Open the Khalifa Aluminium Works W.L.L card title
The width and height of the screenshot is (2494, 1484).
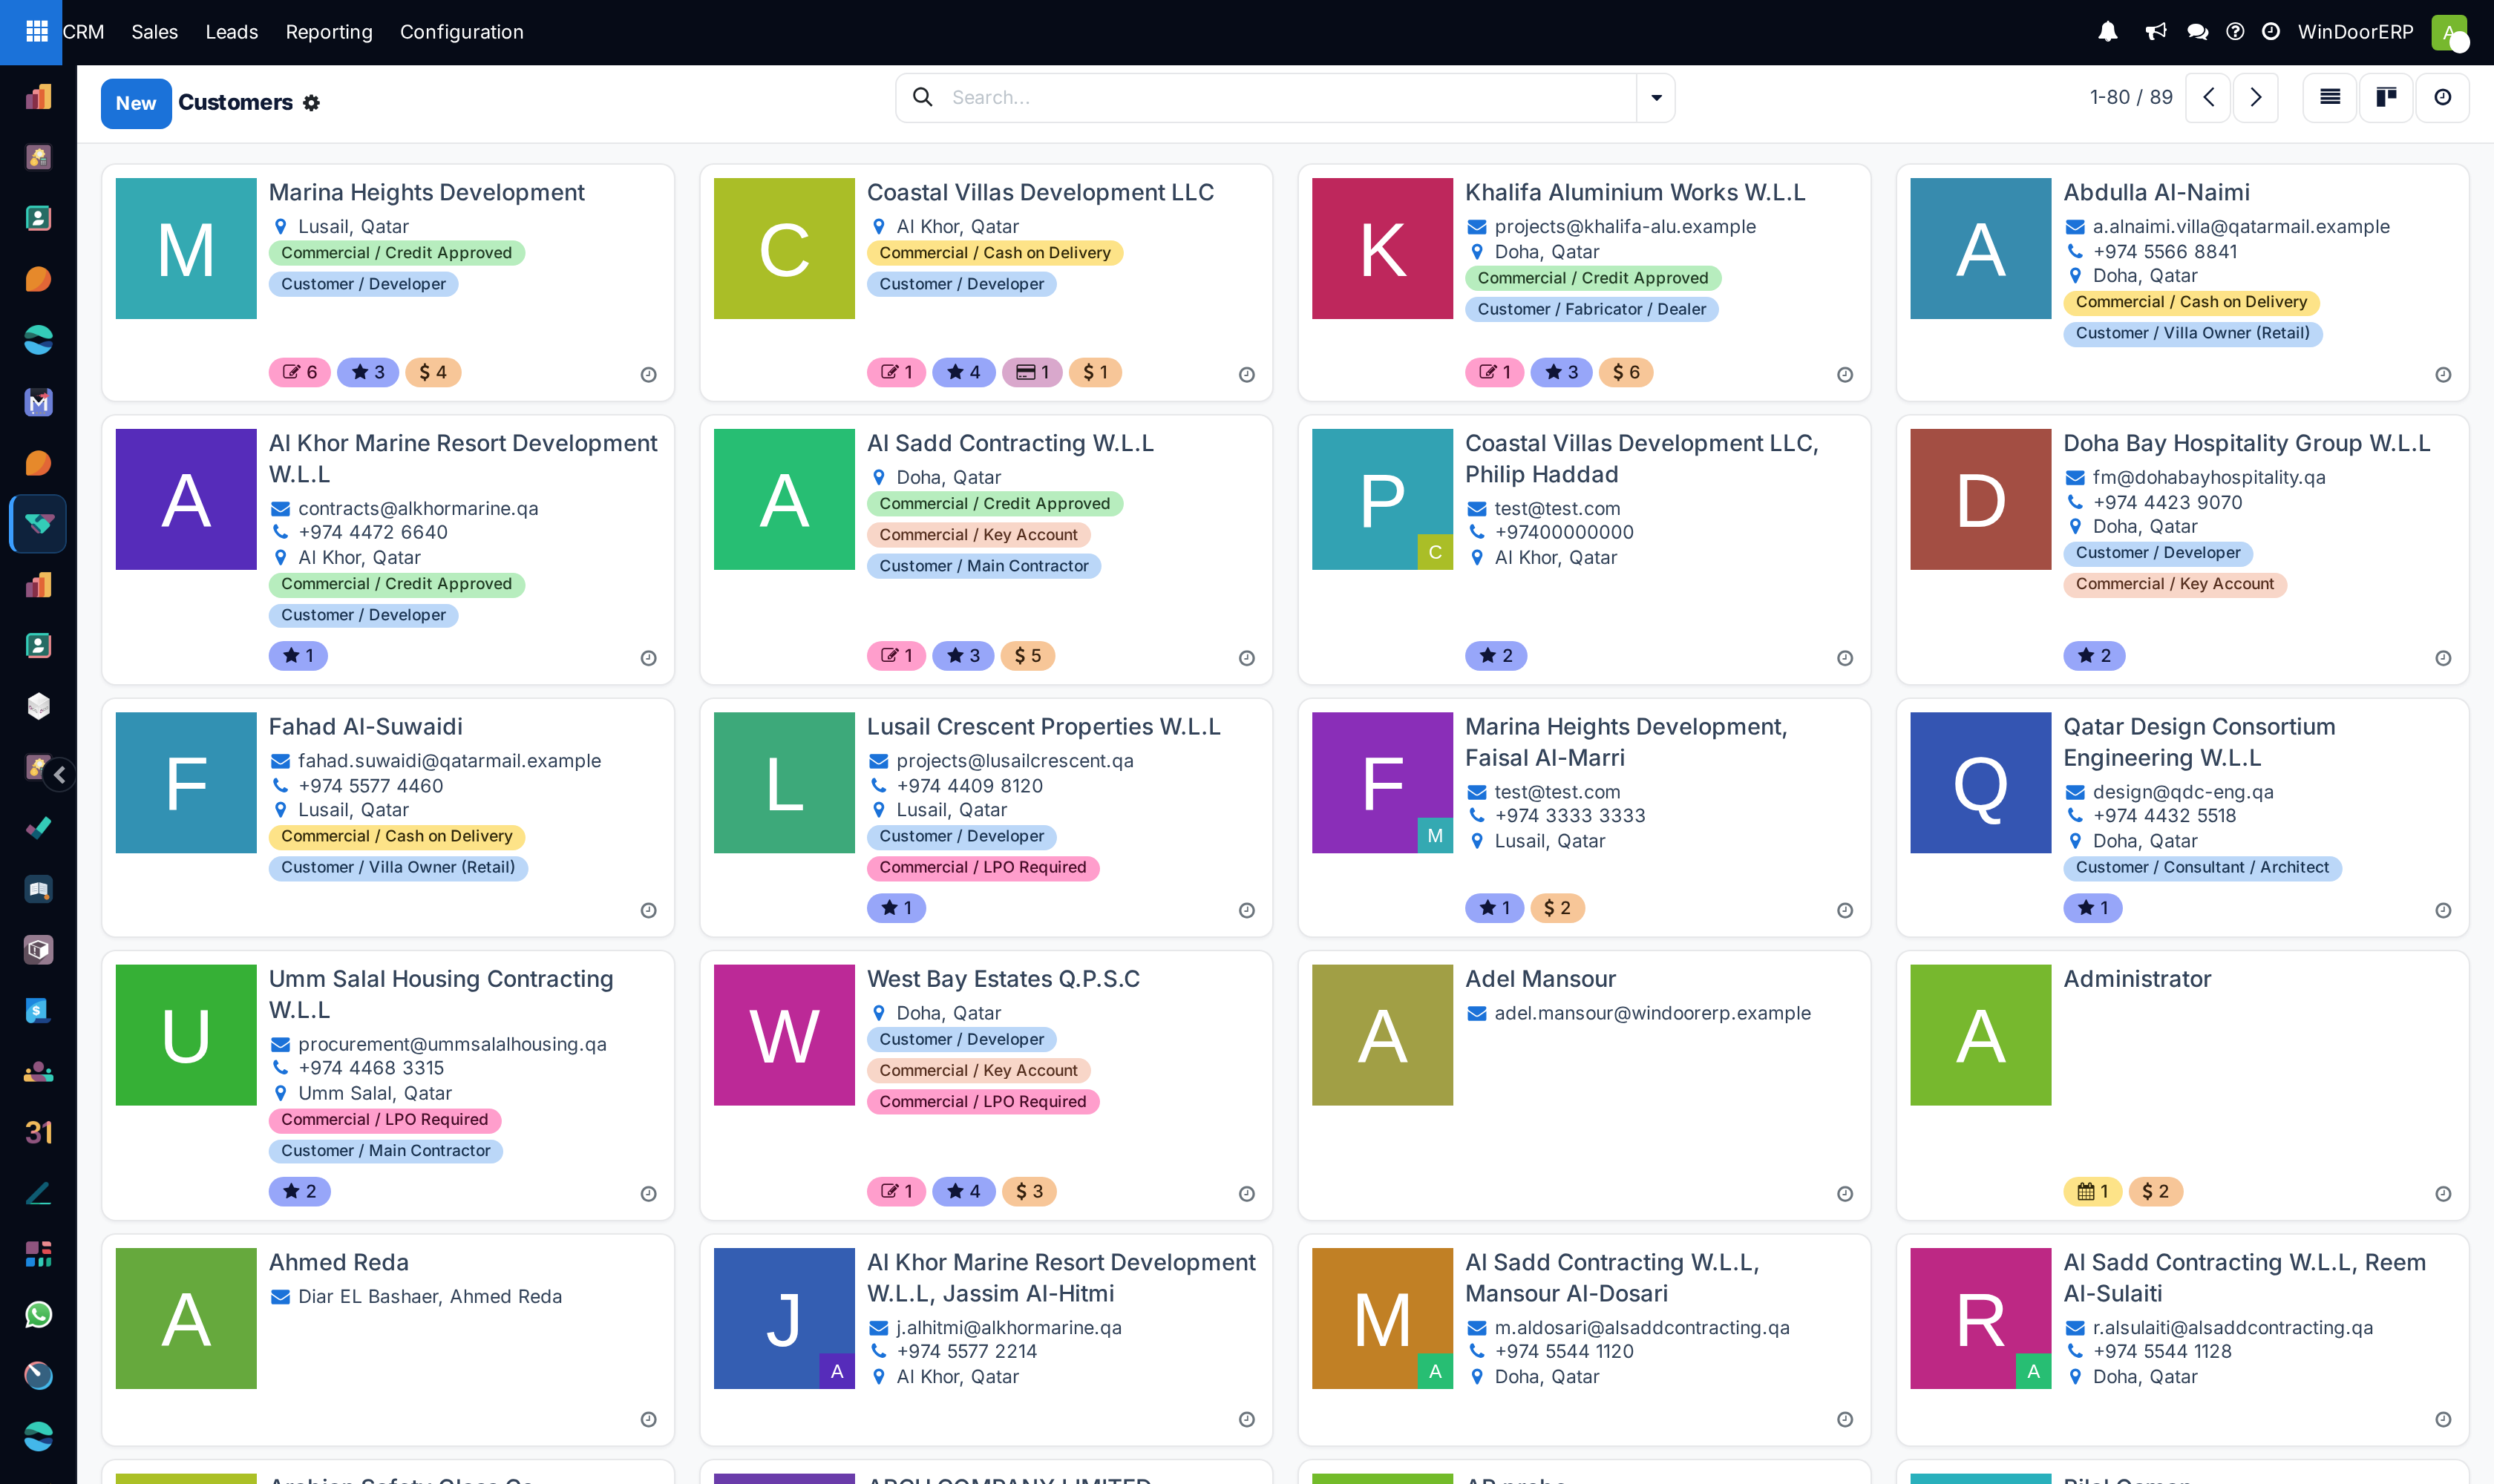[1634, 192]
